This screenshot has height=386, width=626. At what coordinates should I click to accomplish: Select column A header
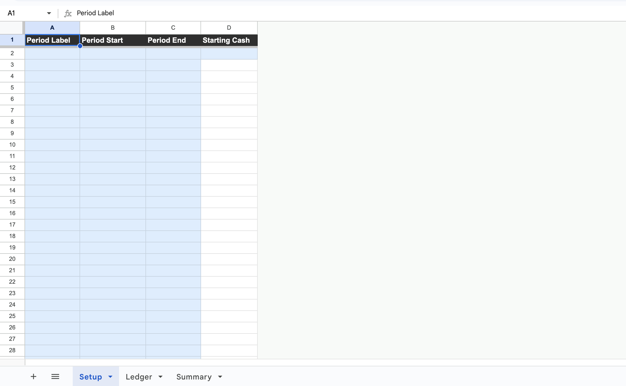(x=52, y=27)
